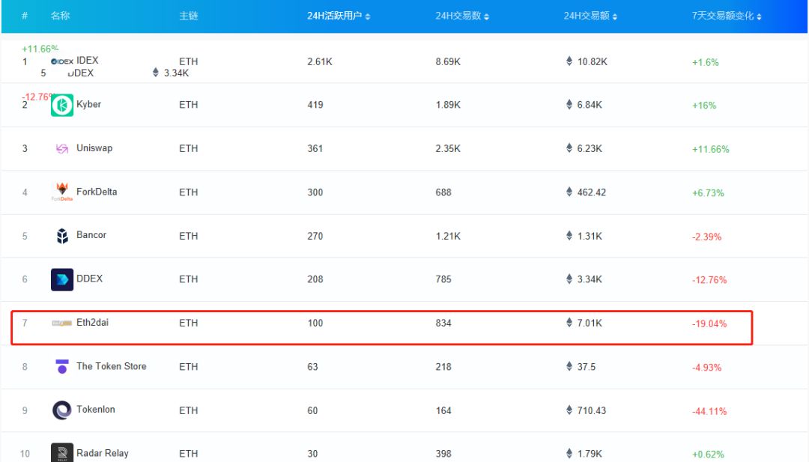This screenshot has width=809, height=462.
Task: Click the DDEX blue logo icon
Action: click(62, 279)
